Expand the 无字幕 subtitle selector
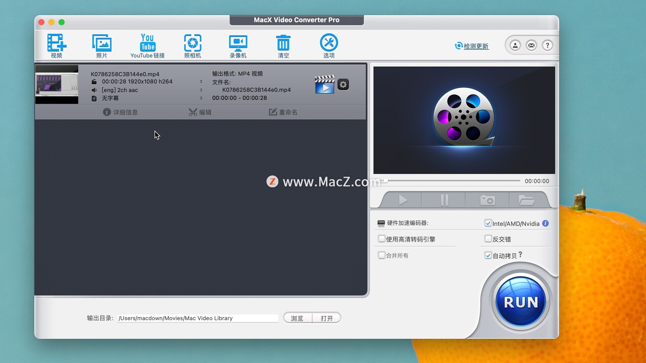This screenshot has width=646, height=363. [x=201, y=98]
